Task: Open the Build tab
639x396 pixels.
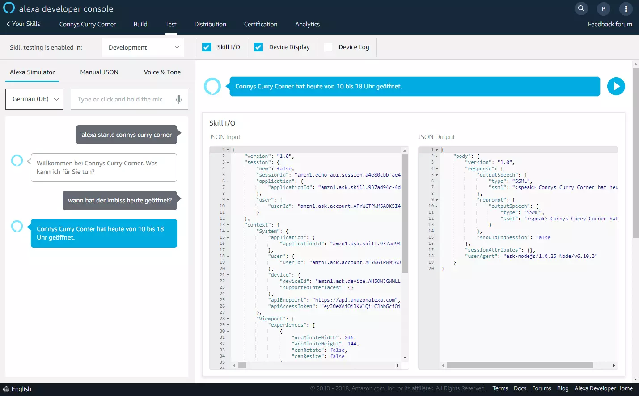Action: tap(140, 24)
